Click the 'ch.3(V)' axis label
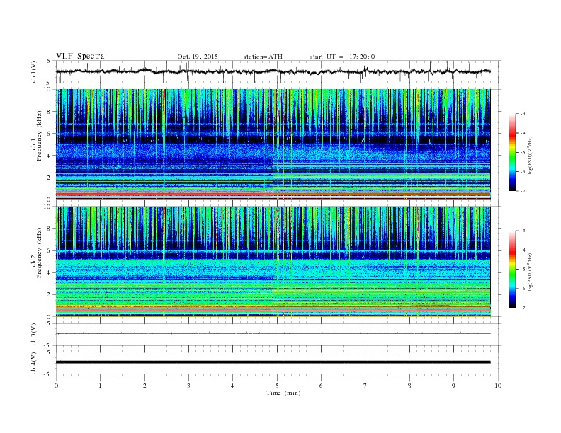Screen dimensions: 561x433 tap(34, 335)
